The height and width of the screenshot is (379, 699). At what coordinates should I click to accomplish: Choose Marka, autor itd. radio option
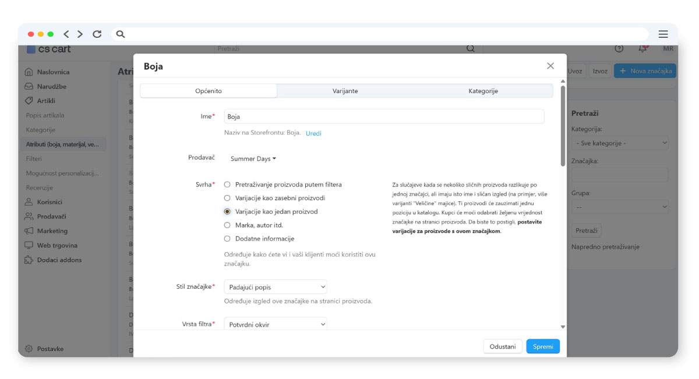227,225
